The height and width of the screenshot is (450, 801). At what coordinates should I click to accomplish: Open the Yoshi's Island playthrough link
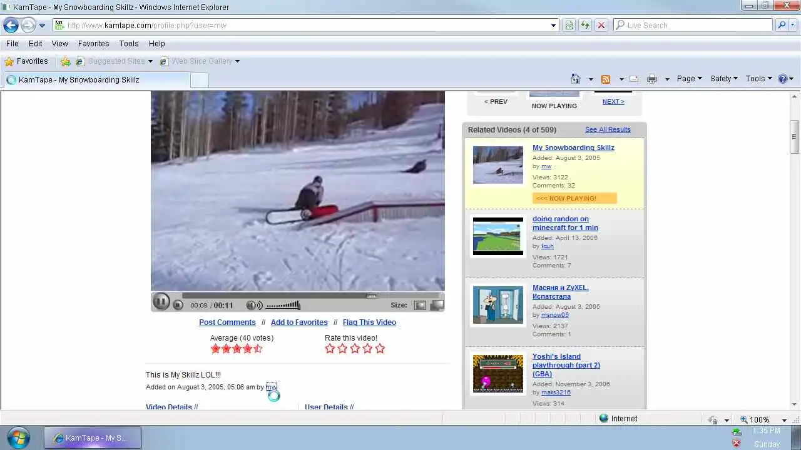(566, 365)
